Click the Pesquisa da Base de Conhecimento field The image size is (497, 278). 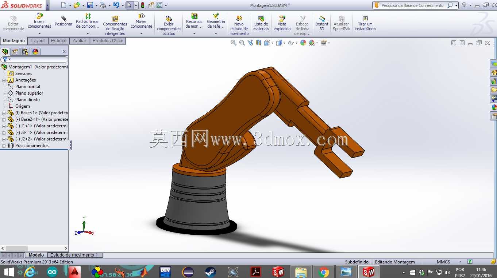point(412,5)
